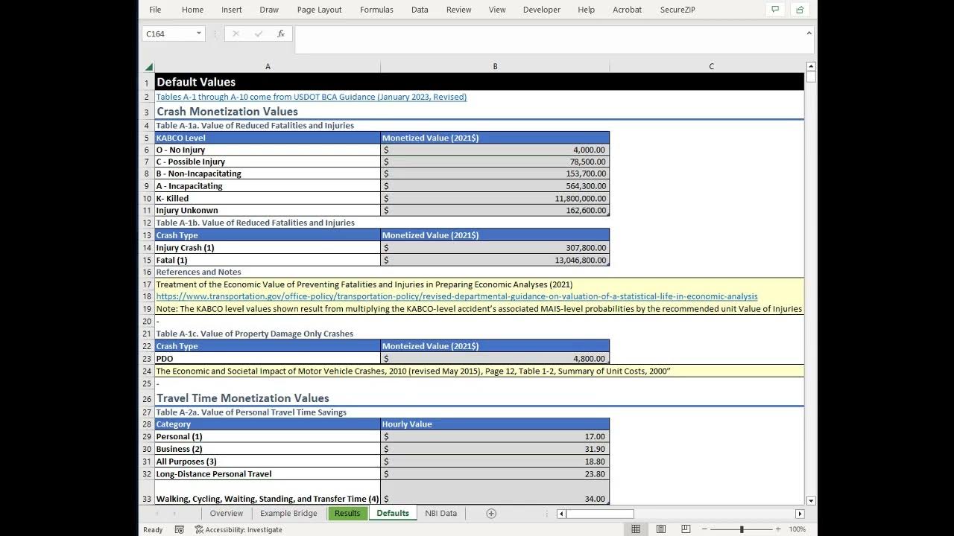Switch to the Home ribbon tab
The width and height of the screenshot is (954, 536).
click(x=192, y=10)
